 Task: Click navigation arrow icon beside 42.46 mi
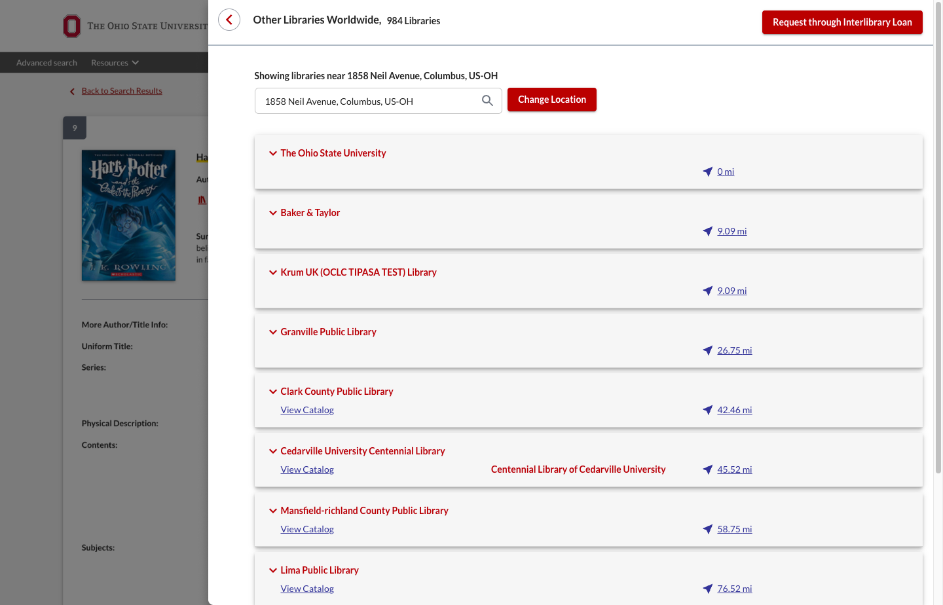tap(707, 410)
